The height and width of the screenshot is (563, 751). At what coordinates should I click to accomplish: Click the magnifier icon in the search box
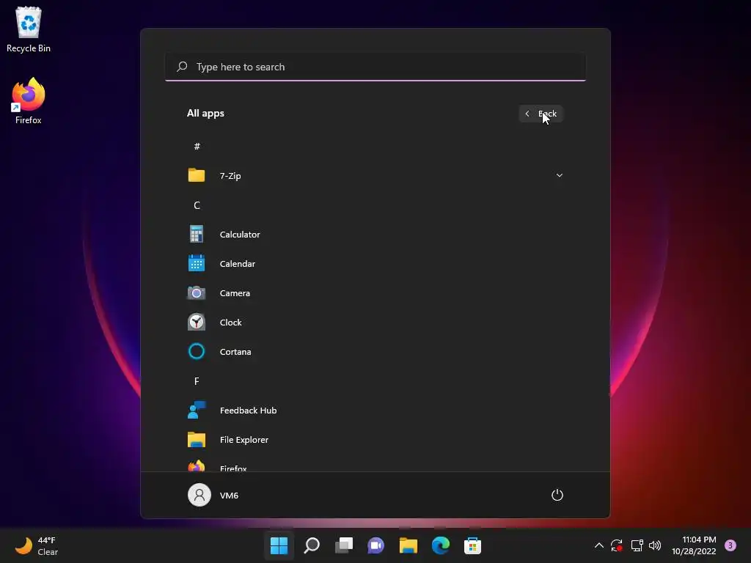pyautogui.click(x=182, y=67)
